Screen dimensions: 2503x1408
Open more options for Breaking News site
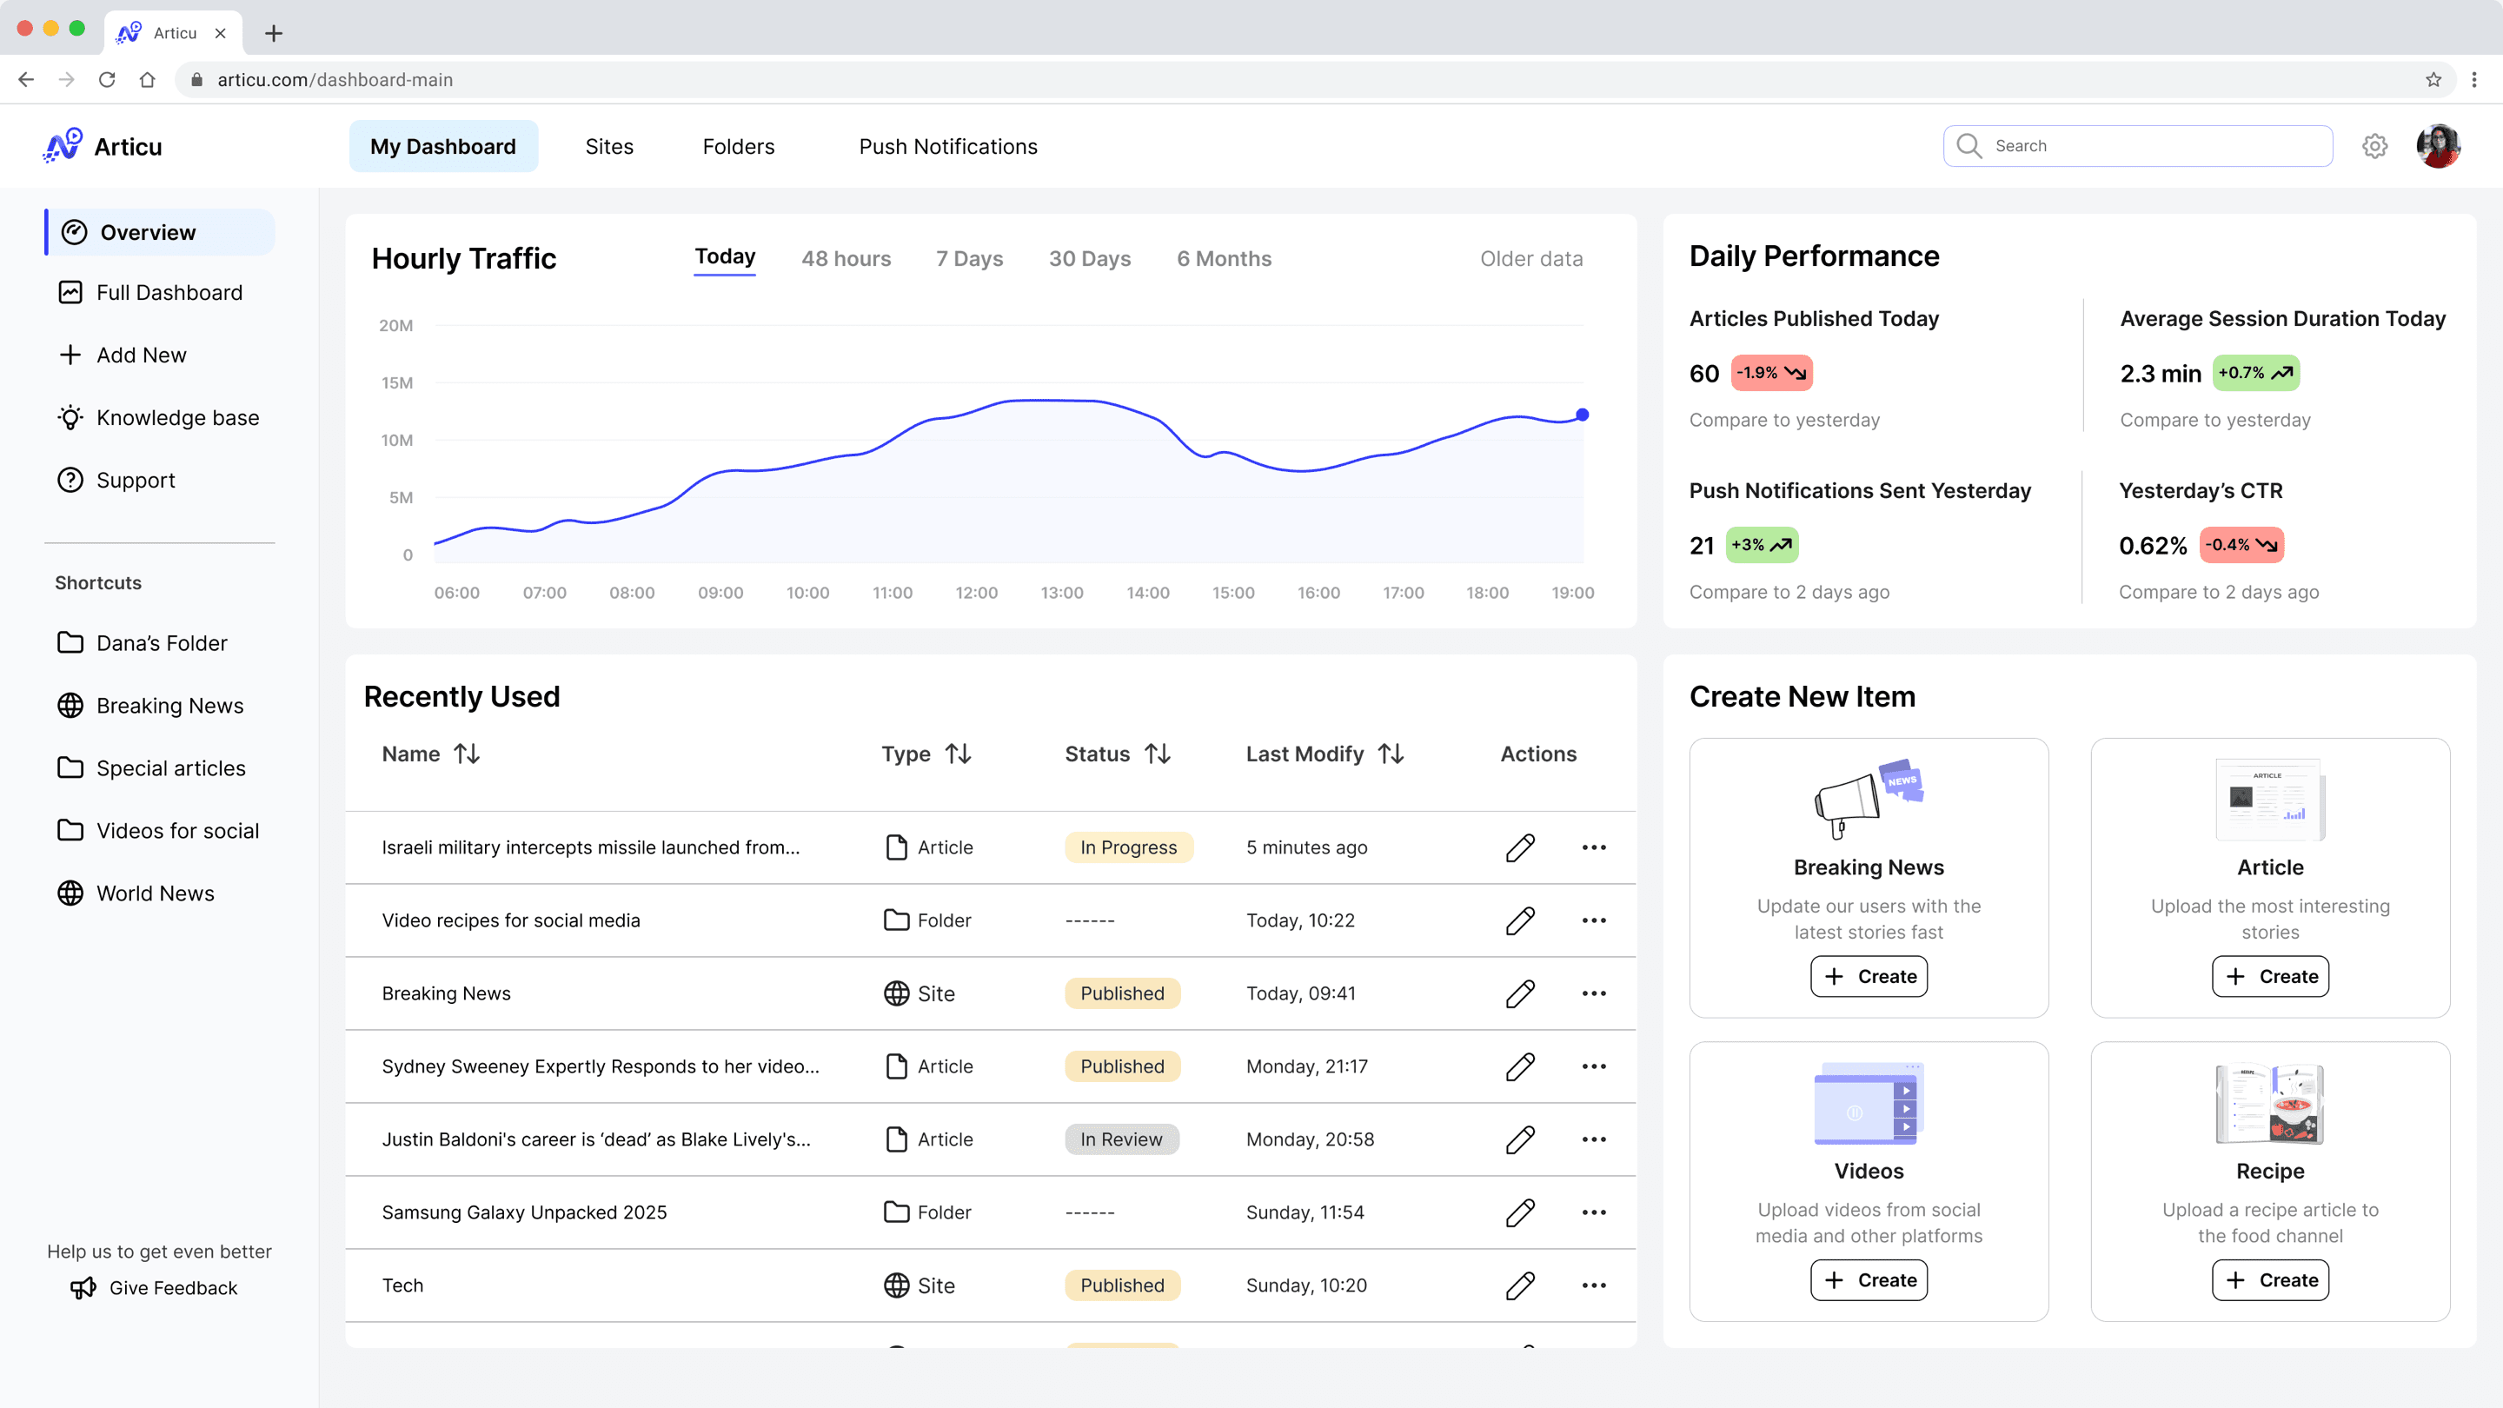click(1594, 993)
